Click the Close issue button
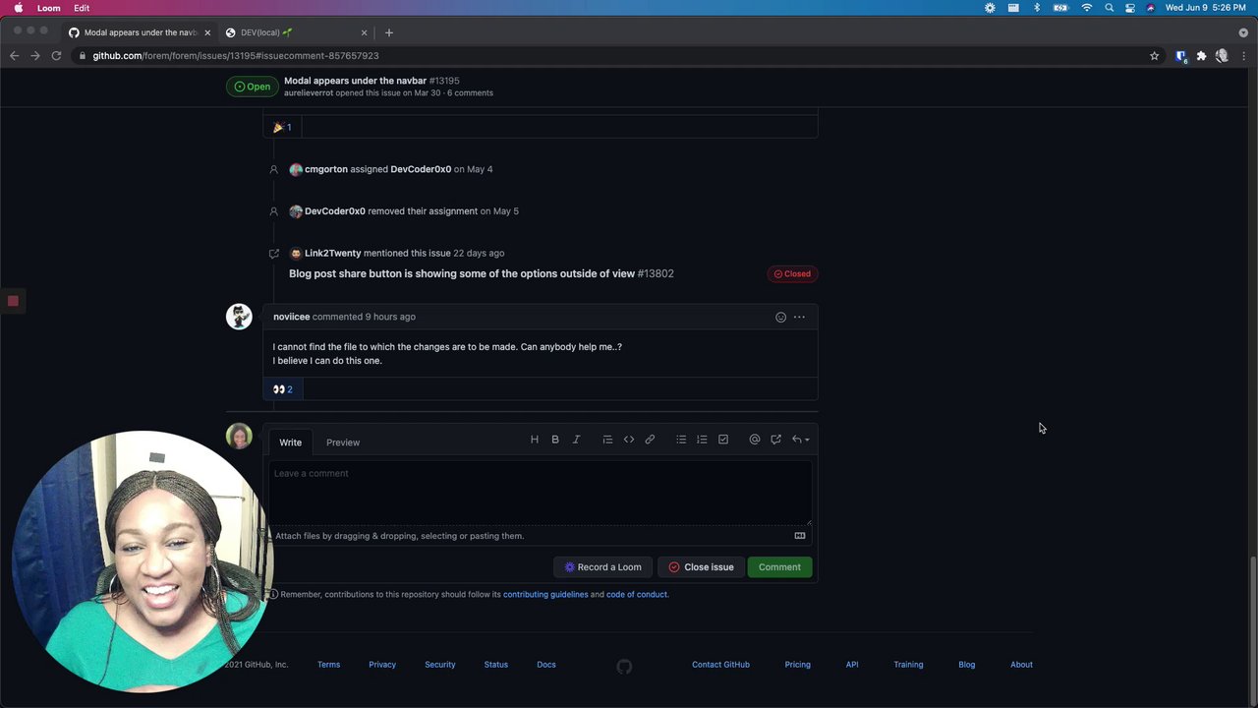The image size is (1258, 708). pyautogui.click(x=701, y=567)
